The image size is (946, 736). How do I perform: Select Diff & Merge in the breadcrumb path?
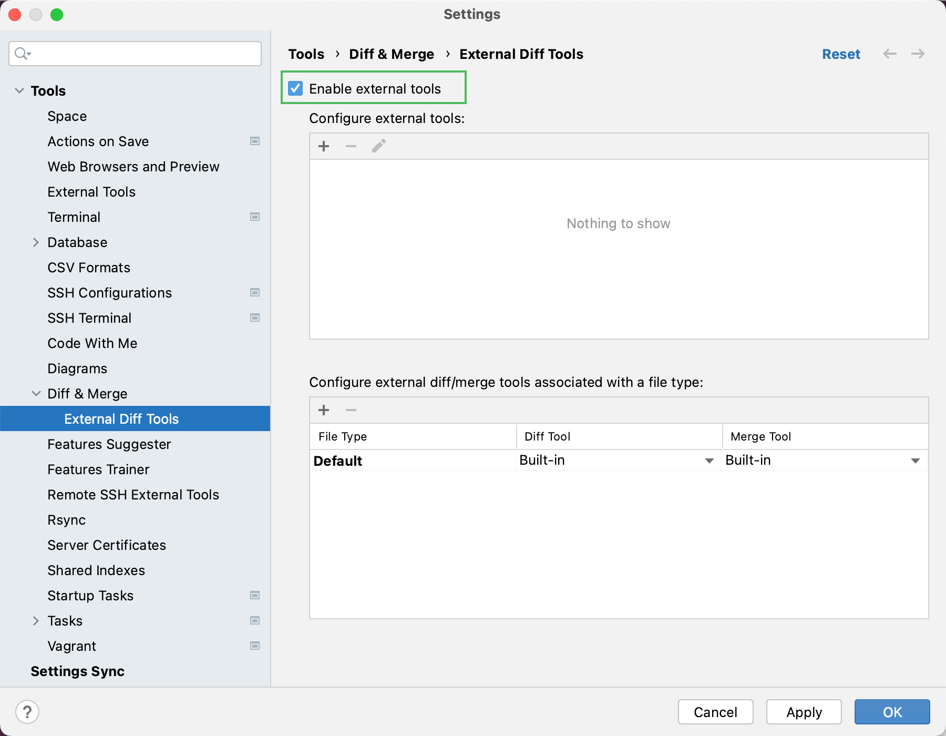coord(391,54)
